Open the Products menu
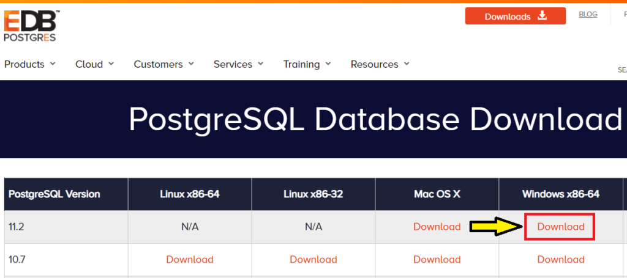 [x=24, y=64]
